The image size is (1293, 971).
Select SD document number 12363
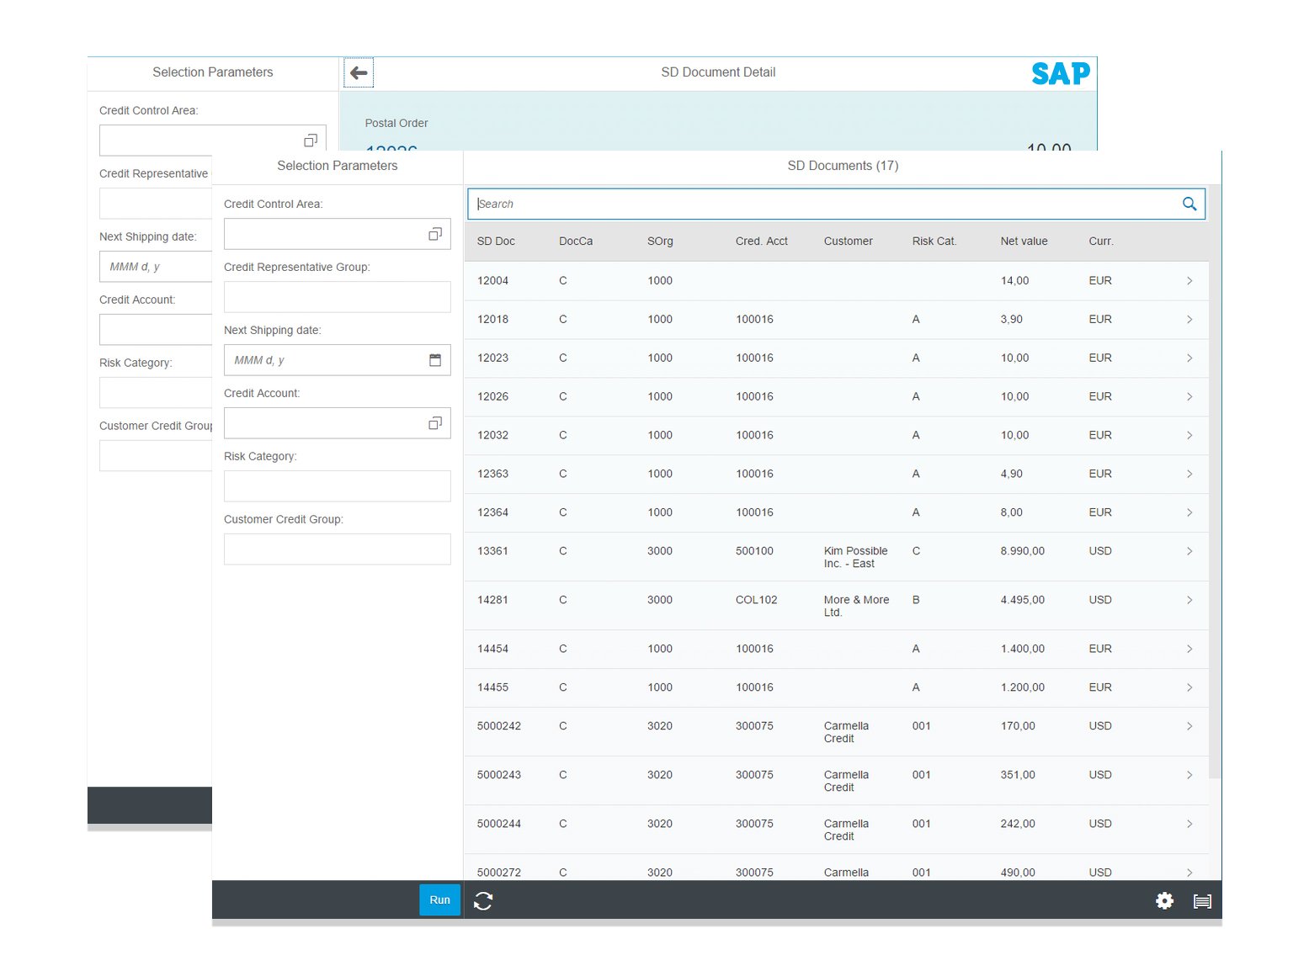[492, 475]
